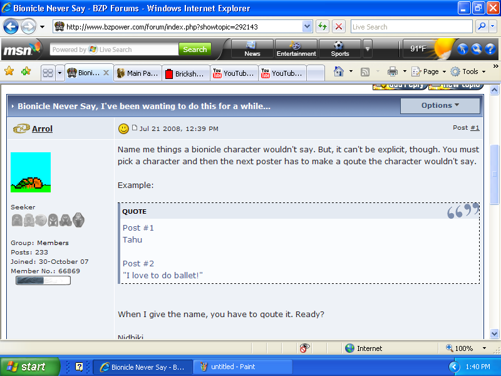501x376 pixels.
Task: Switch to the first YouTube tab
Action: pyautogui.click(x=234, y=73)
